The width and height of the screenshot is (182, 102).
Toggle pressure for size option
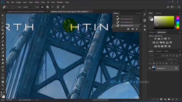pos(63,7)
